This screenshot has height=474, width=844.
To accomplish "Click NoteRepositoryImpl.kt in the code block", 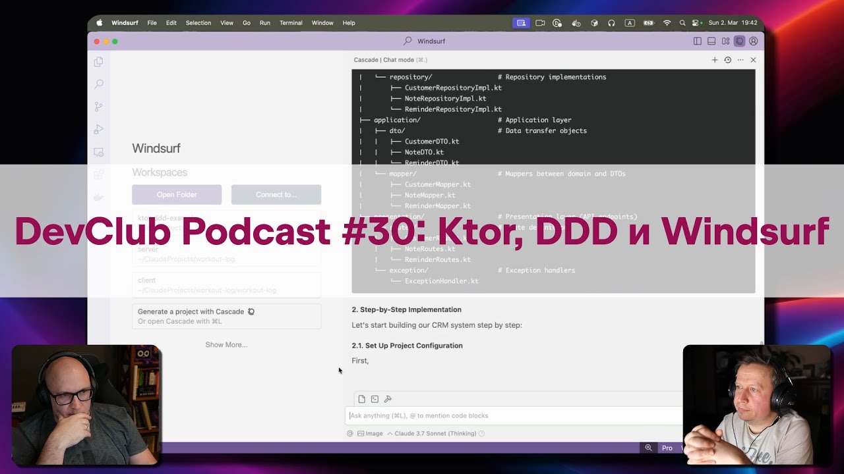I will pos(445,99).
